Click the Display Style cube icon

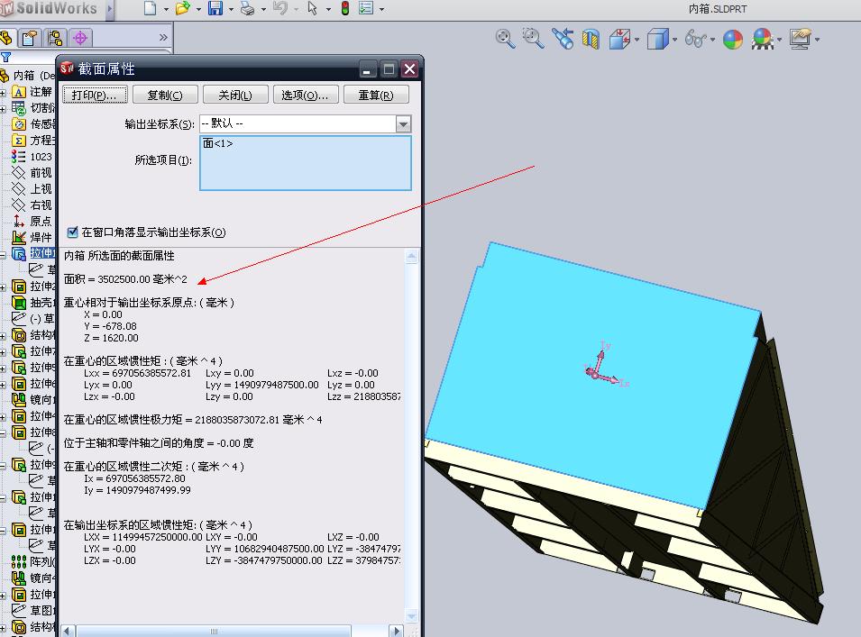658,39
